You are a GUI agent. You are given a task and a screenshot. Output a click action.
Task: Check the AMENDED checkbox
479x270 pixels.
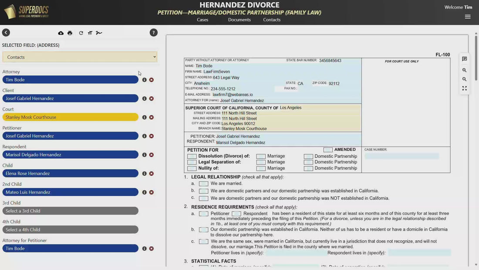(328, 150)
